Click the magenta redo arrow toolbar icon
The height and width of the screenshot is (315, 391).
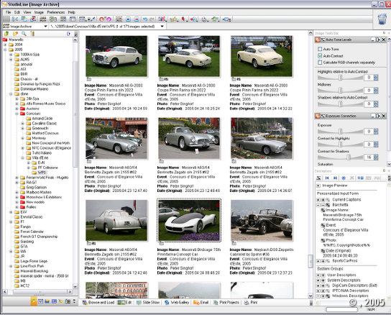[109, 19]
